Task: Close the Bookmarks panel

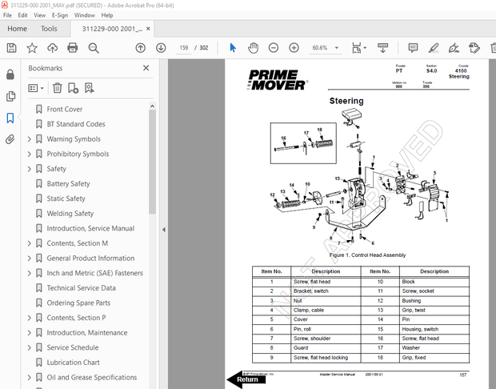Action: tap(146, 68)
